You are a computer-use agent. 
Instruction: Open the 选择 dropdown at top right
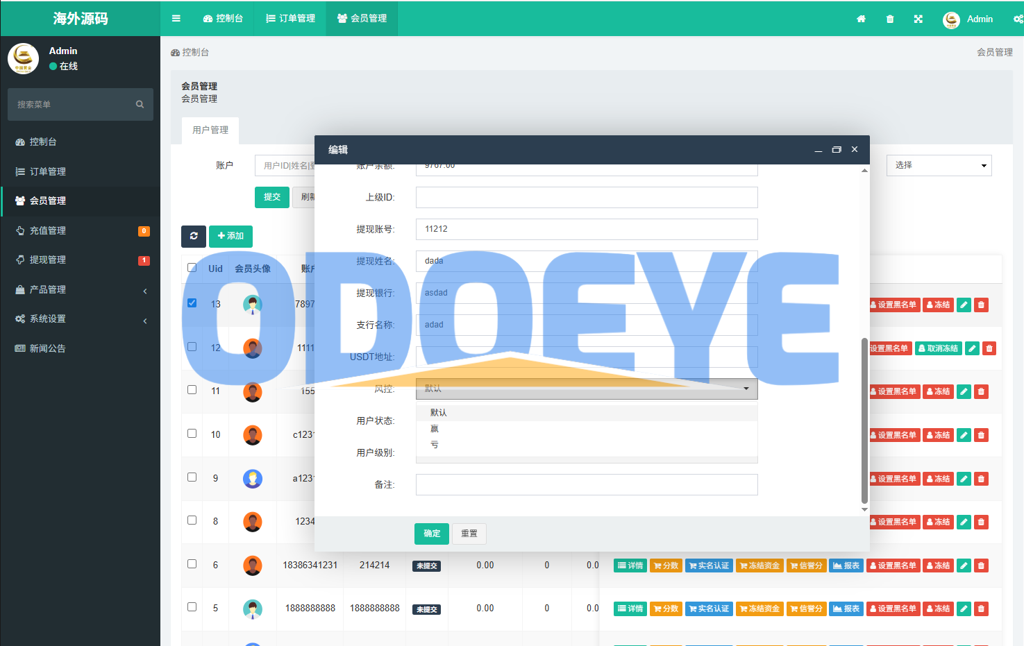point(939,165)
